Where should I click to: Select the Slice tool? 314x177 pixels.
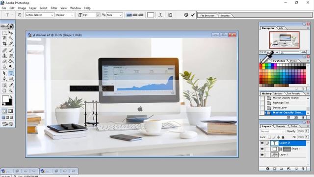[x=11, y=44]
